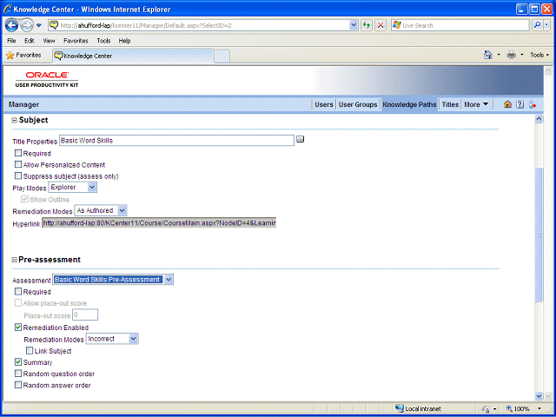
Task: Stop loading with the red X icon
Action: coord(381,25)
